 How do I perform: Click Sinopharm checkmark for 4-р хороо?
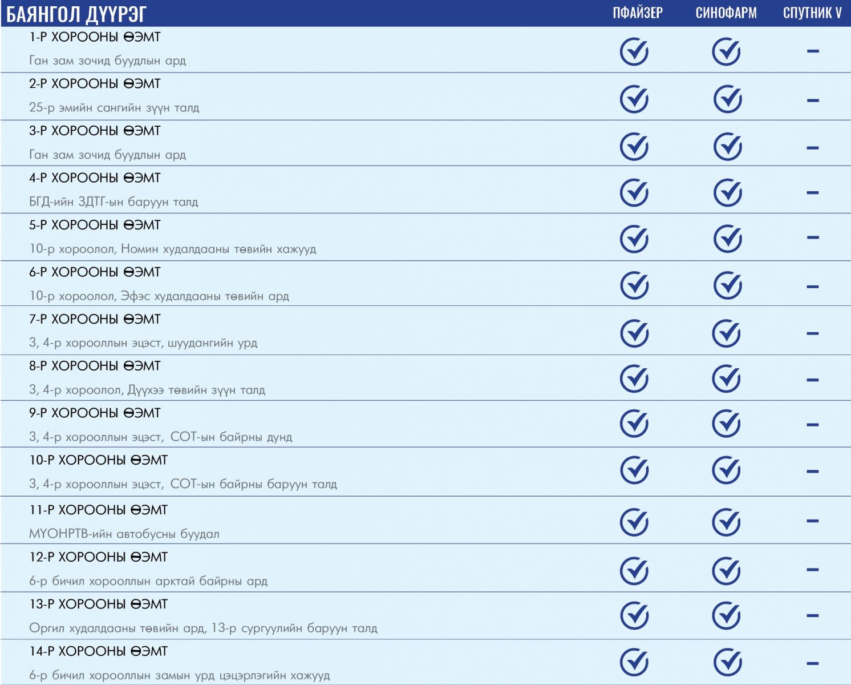tap(727, 192)
